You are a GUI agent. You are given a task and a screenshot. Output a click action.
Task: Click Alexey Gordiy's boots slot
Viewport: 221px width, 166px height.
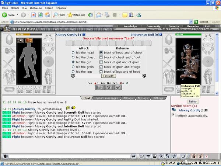coord(48,90)
